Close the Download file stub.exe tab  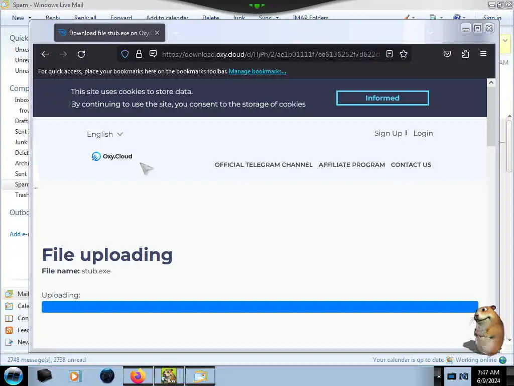tap(157, 33)
